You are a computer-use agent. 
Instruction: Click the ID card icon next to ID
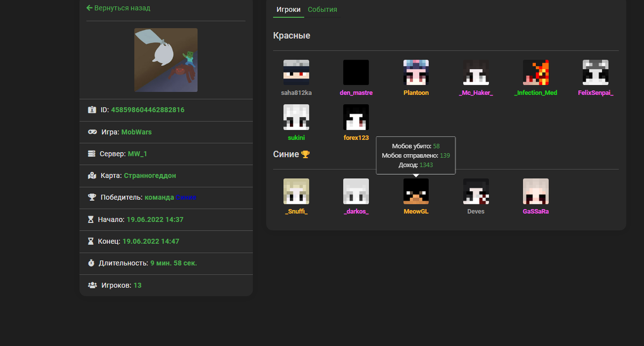click(x=92, y=110)
